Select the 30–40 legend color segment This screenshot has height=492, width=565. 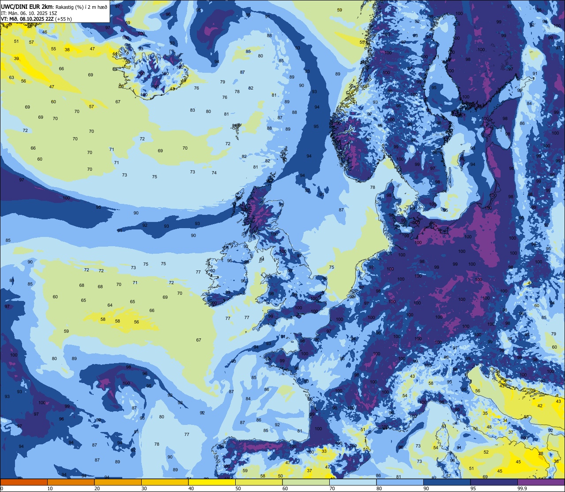coord(165,482)
